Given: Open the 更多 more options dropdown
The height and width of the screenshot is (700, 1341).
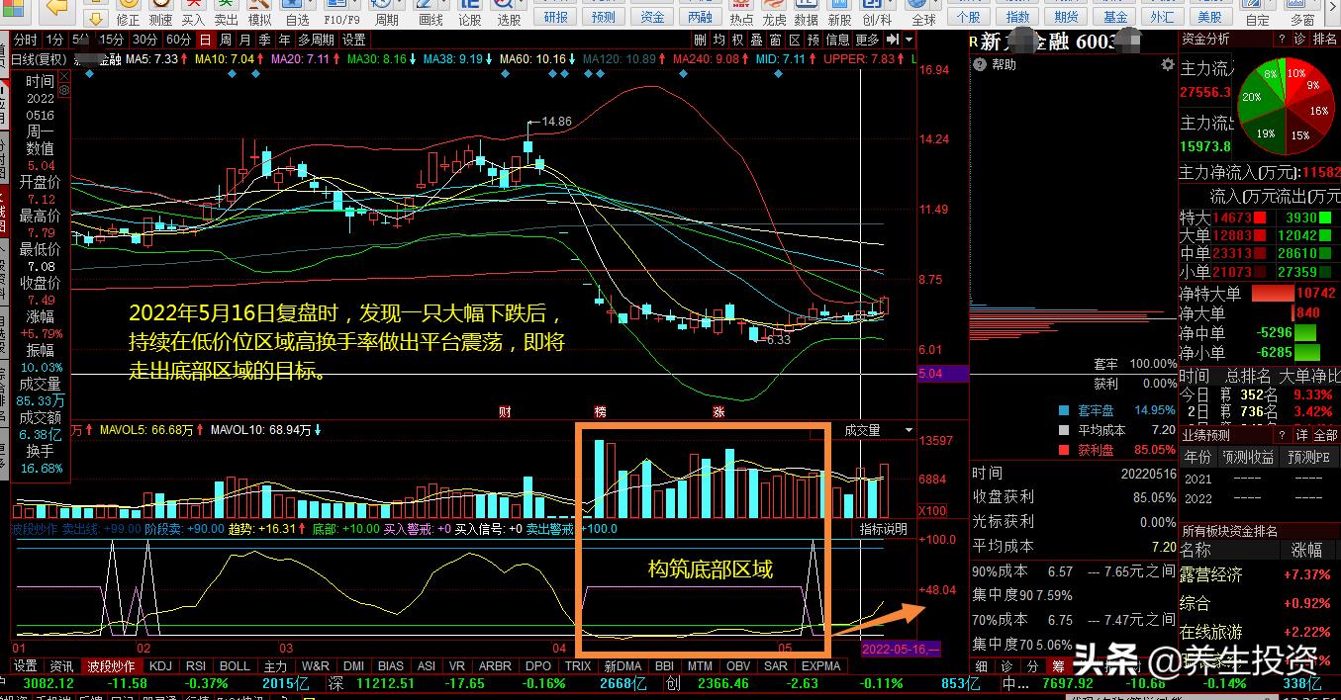Looking at the screenshot, I should coord(867,40).
